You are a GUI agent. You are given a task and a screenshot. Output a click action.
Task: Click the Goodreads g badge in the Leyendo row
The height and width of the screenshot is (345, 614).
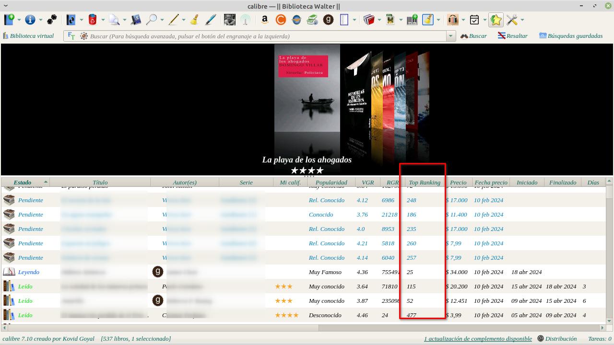[157, 272]
